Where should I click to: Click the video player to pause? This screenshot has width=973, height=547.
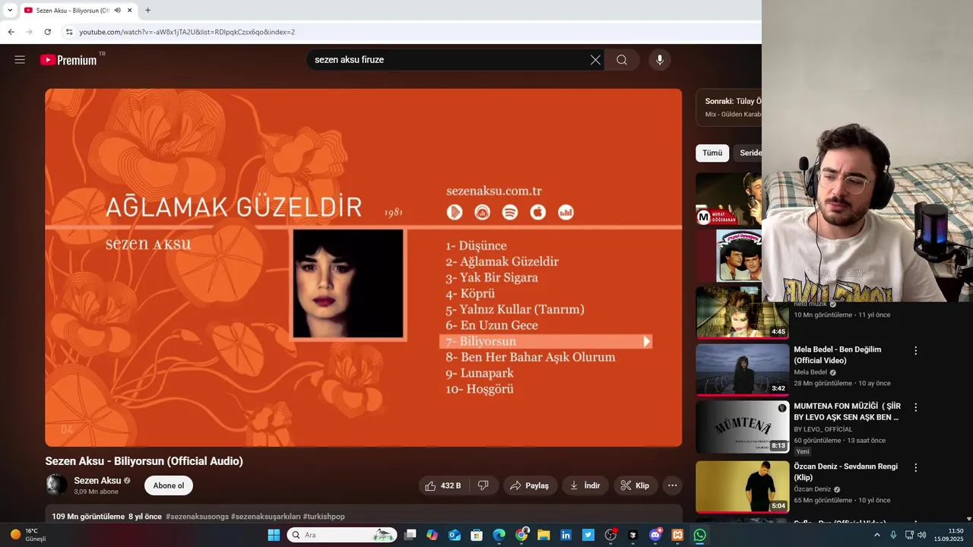click(x=363, y=267)
